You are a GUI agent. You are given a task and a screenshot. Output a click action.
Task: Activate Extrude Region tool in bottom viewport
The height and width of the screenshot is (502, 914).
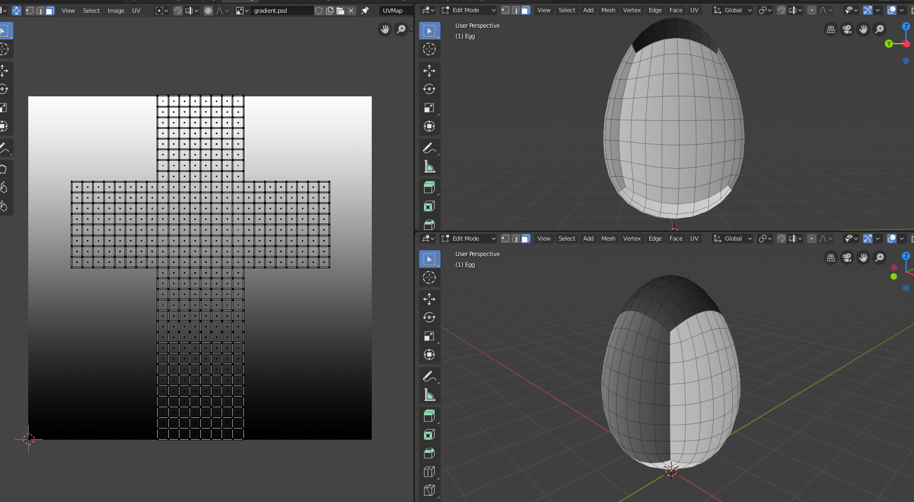pyautogui.click(x=429, y=415)
